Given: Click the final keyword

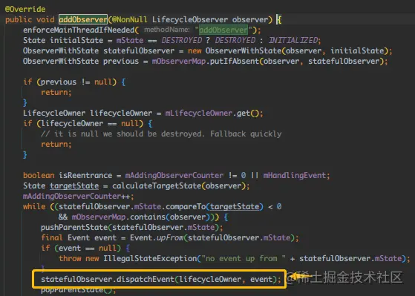Looking at the screenshot, I should click(x=52, y=238).
